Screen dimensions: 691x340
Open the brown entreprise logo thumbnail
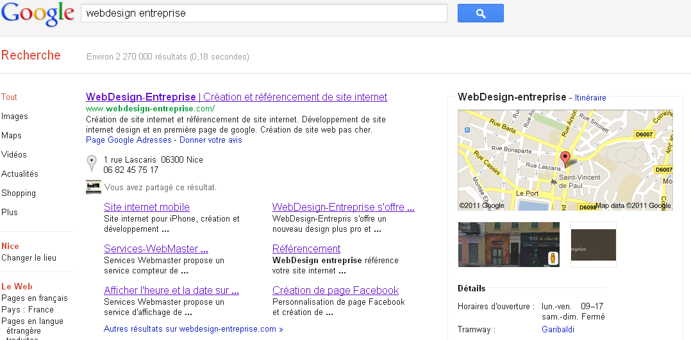click(593, 245)
